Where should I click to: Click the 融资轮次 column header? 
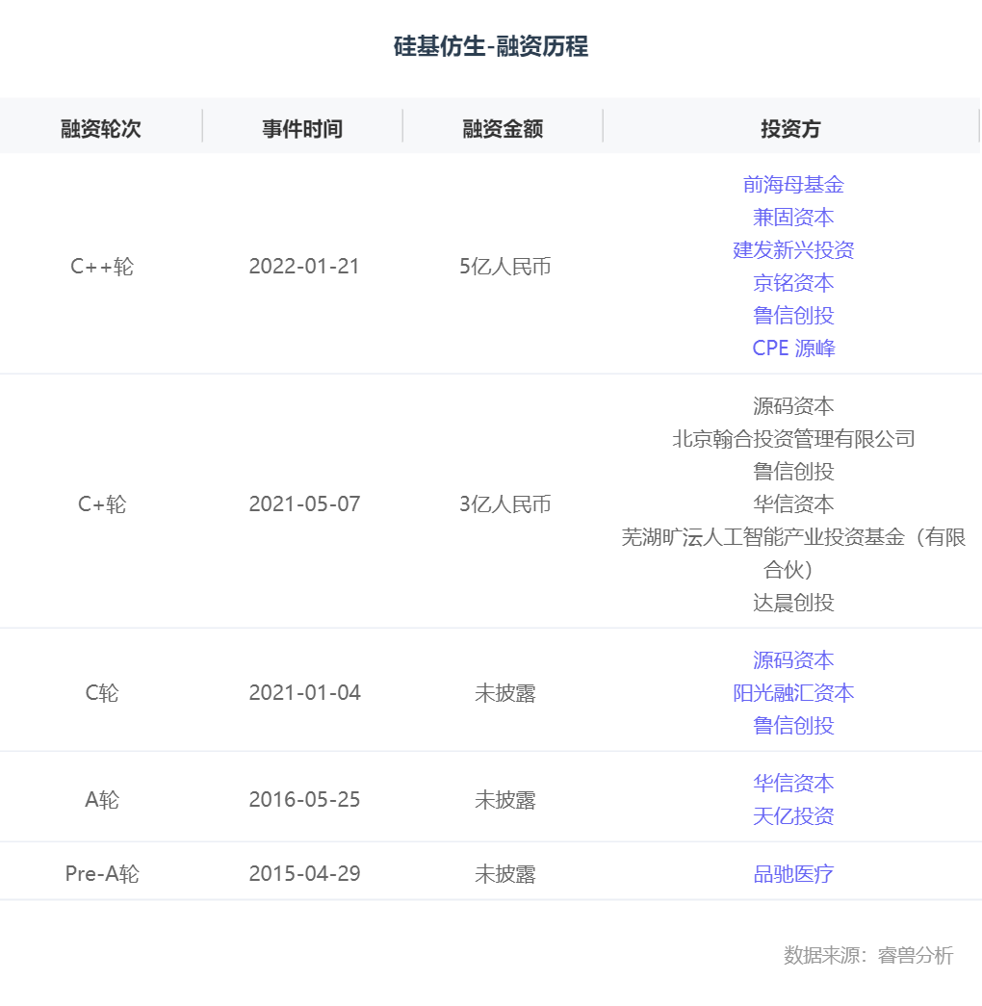(x=101, y=129)
